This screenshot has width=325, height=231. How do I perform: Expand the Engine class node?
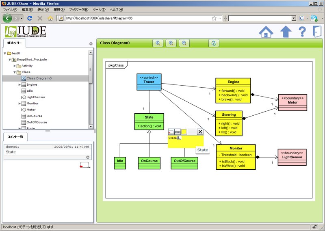pyautogui.click(x=19, y=85)
